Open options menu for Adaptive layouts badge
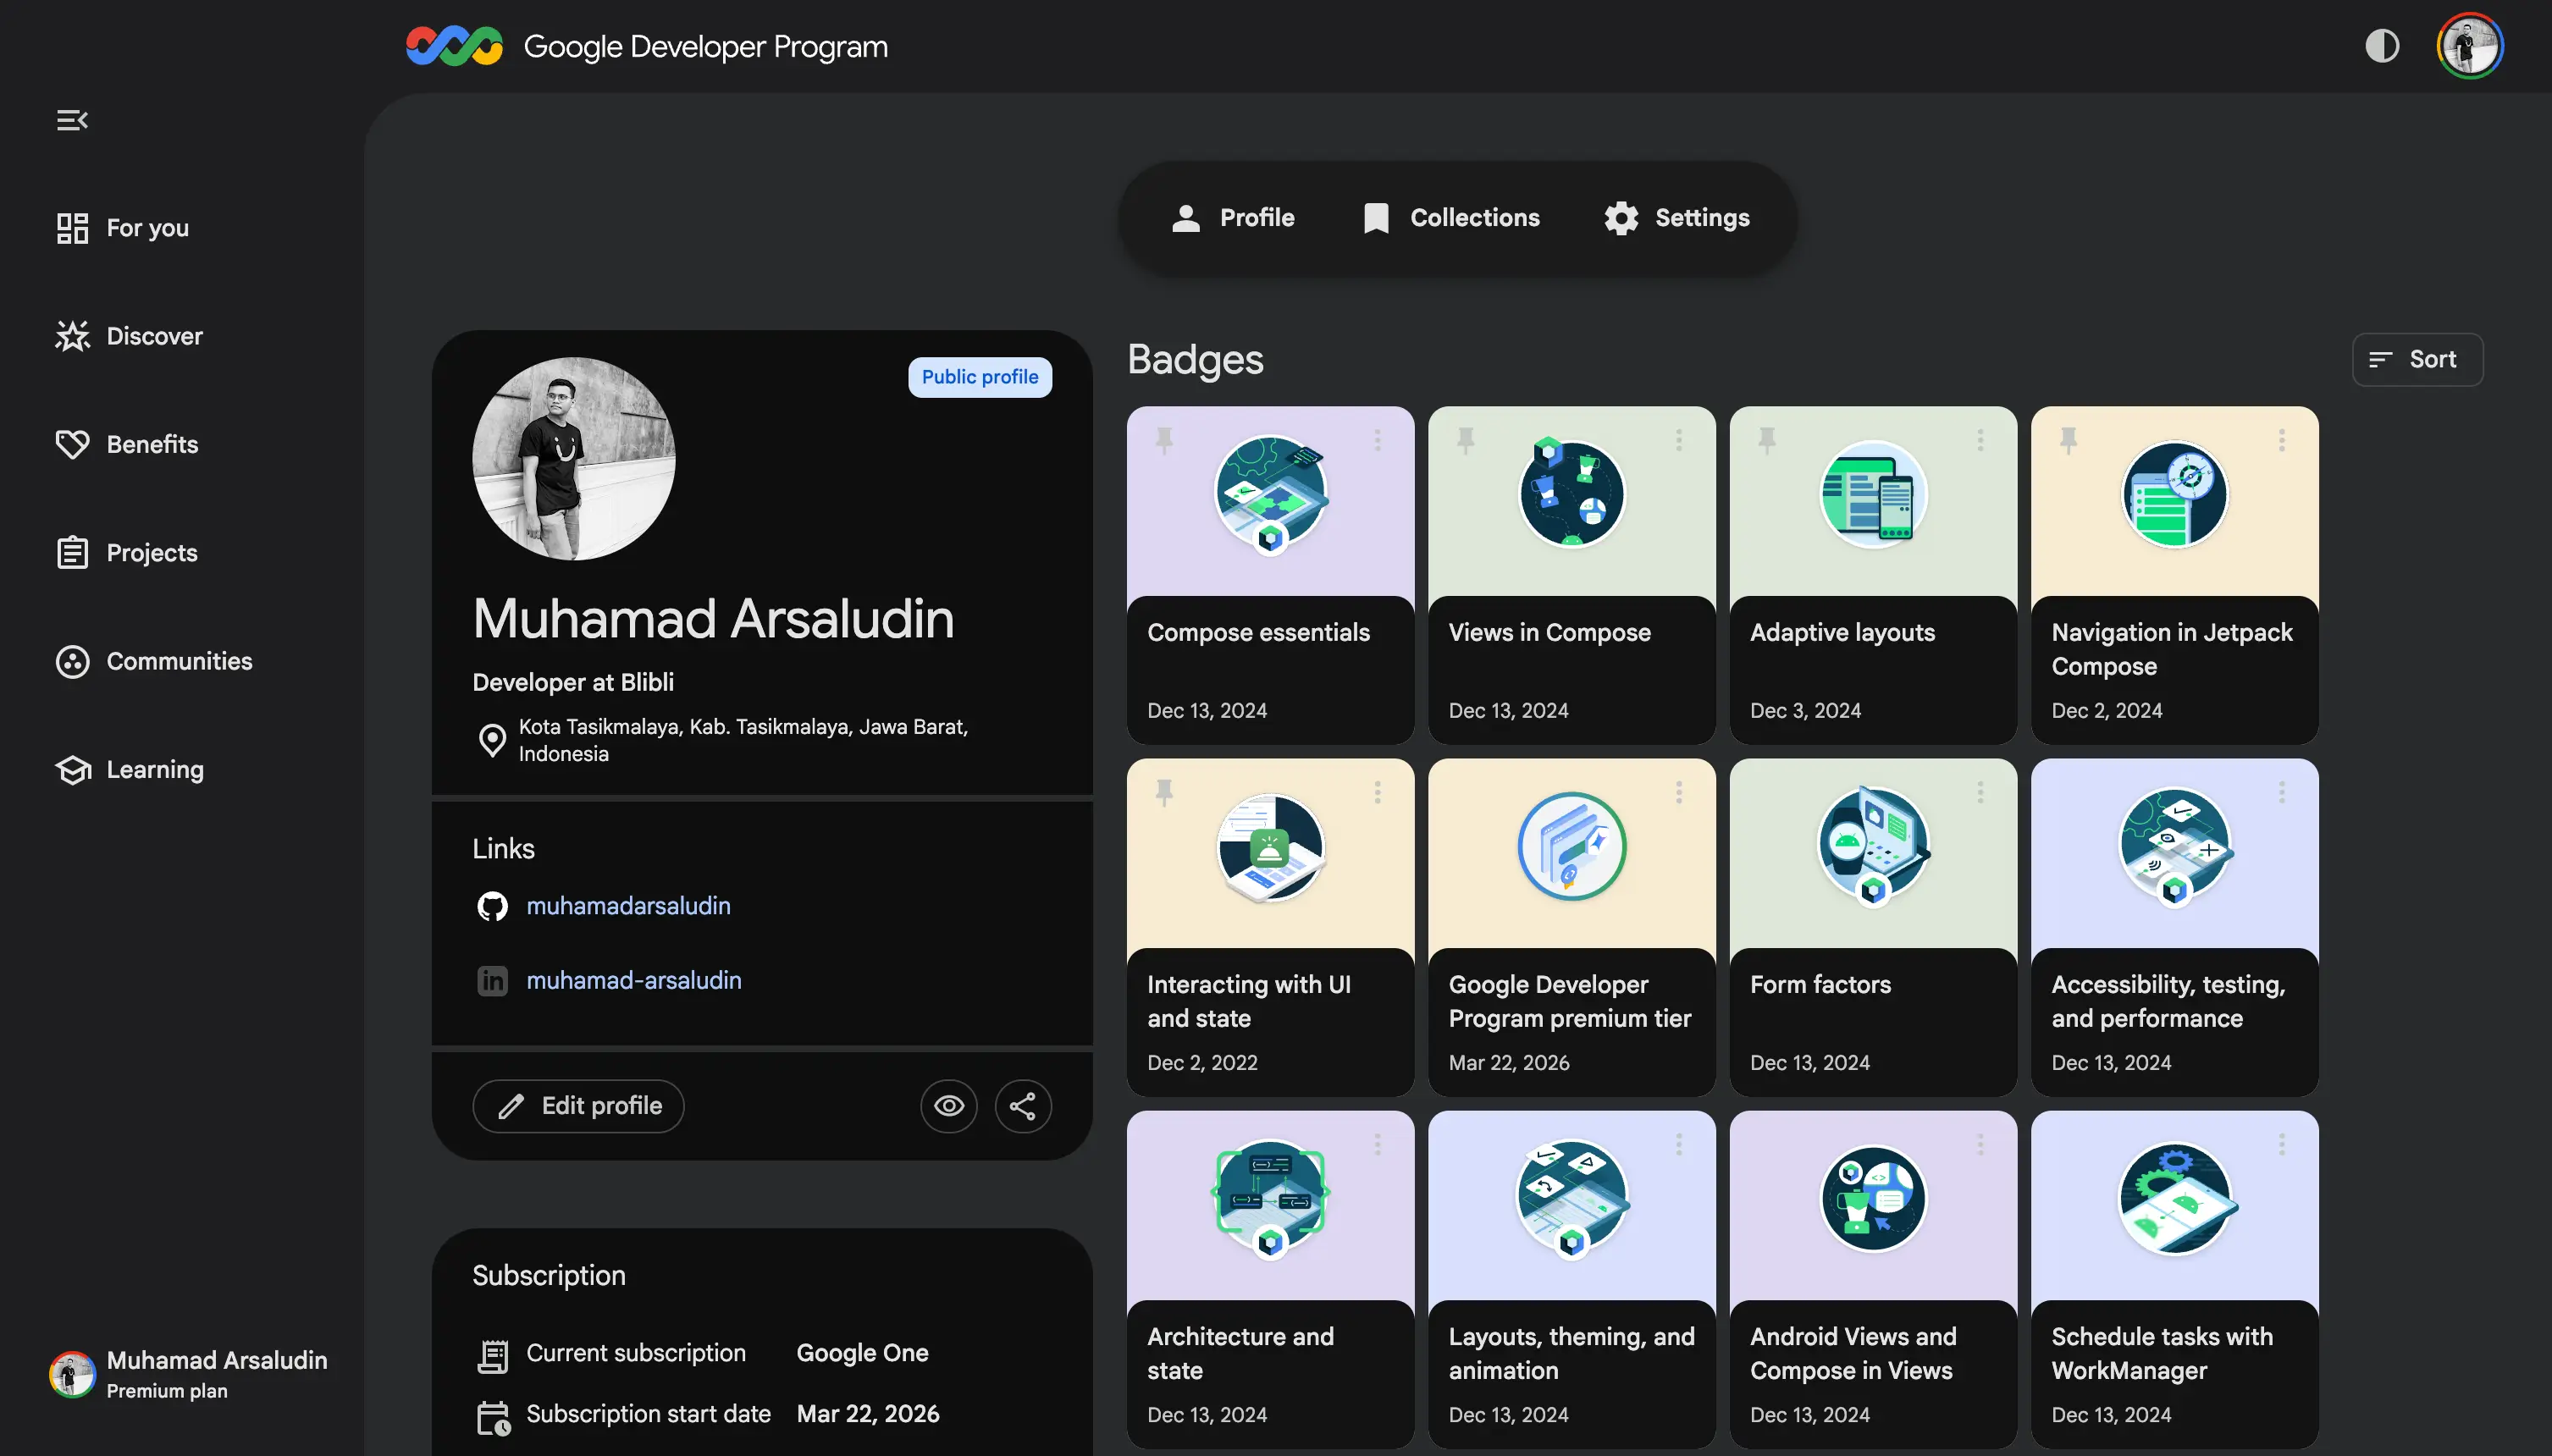The image size is (2552, 1456). coord(1980,440)
